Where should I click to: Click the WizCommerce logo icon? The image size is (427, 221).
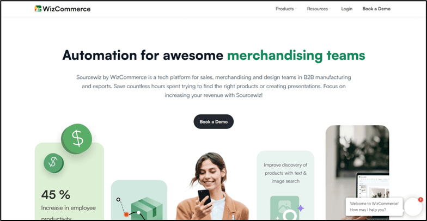tap(38, 9)
